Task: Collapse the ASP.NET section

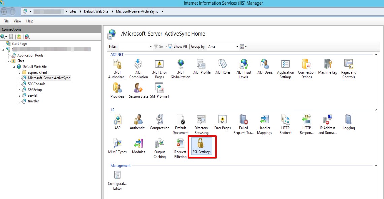Action: pyautogui.click(x=376, y=54)
